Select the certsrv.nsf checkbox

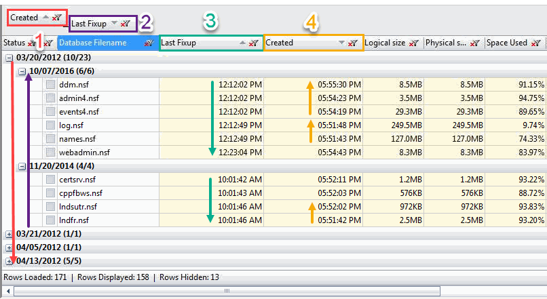point(51,180)
